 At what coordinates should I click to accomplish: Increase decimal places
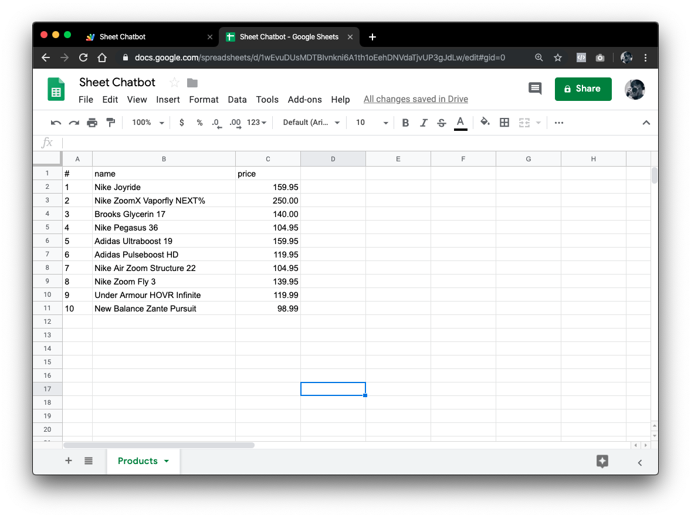click(235, 123)
